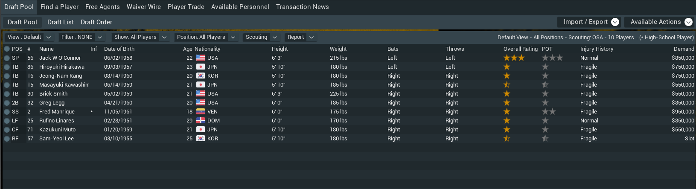Open the Draft Order sub-tab

pos(96,22)
